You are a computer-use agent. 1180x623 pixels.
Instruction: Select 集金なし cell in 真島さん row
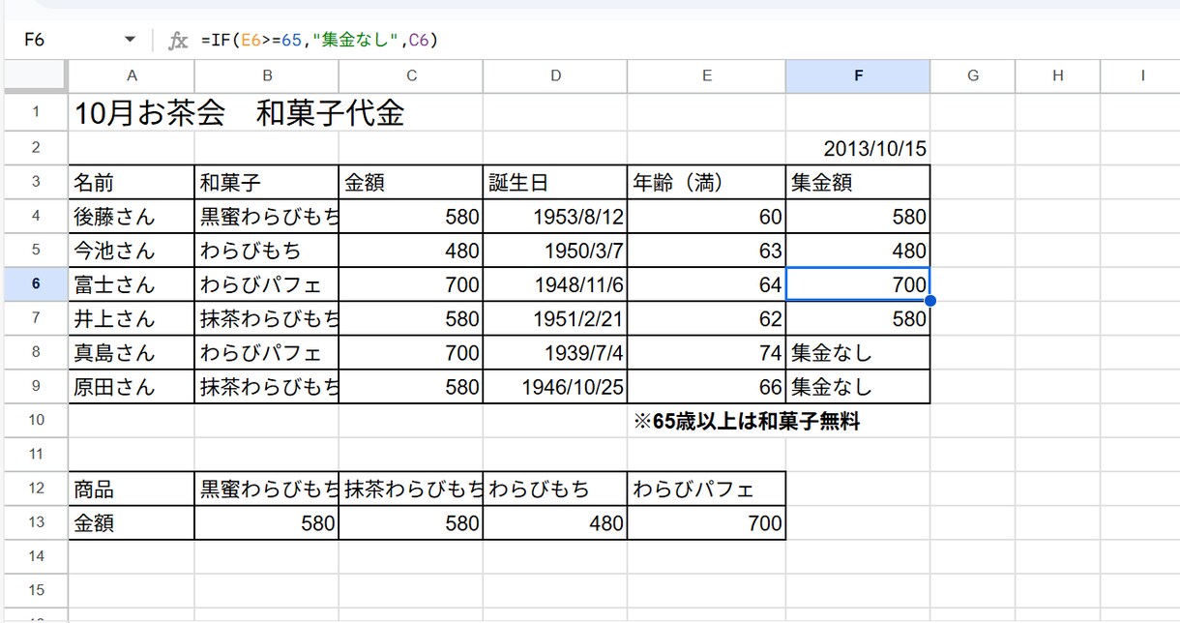coord(858,353)
